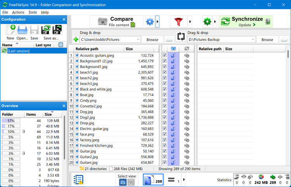Expand sync settings arrow dropdown
The image size is (291, 187).
pos(215,22)
